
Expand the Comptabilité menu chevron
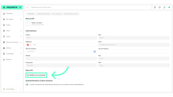21,54
